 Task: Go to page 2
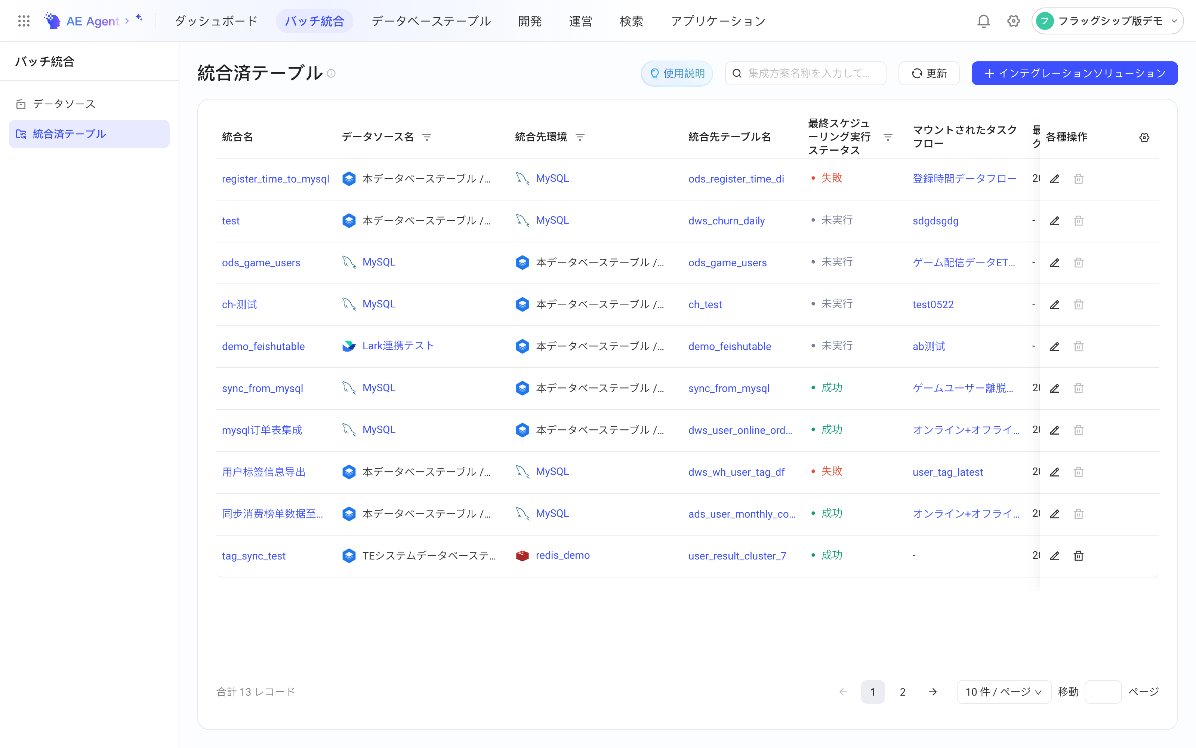(903, 692)
